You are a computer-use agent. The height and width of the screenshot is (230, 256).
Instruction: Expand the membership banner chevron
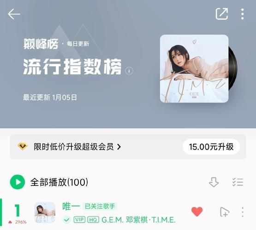pos(119,147)
